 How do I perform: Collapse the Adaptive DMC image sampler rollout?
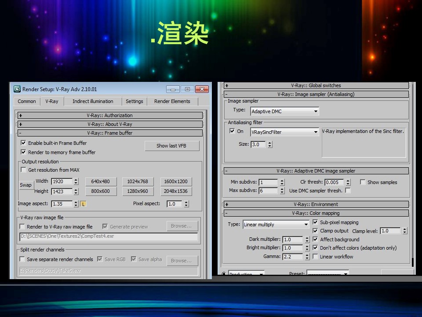point(316,171)
